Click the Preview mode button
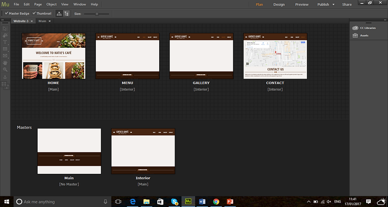The width and height of the screenshot is (388, 207). click(x=302, y=4)
